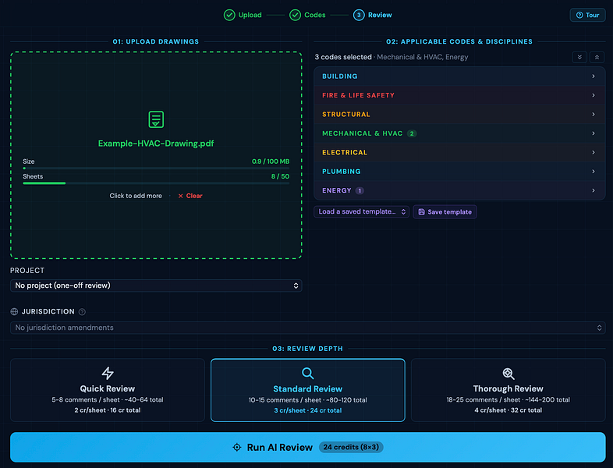Click the Energy count badge '1'
The image size is (613, 468).
coord(360,191)
